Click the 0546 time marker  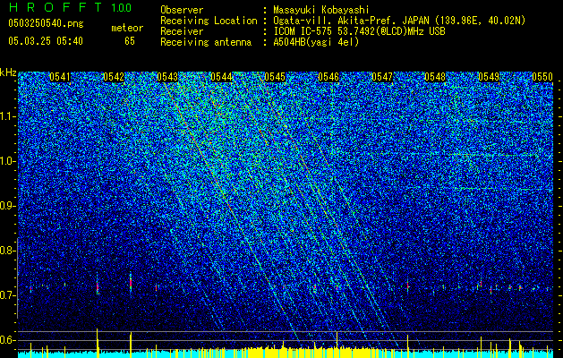(x=328, y=77)
